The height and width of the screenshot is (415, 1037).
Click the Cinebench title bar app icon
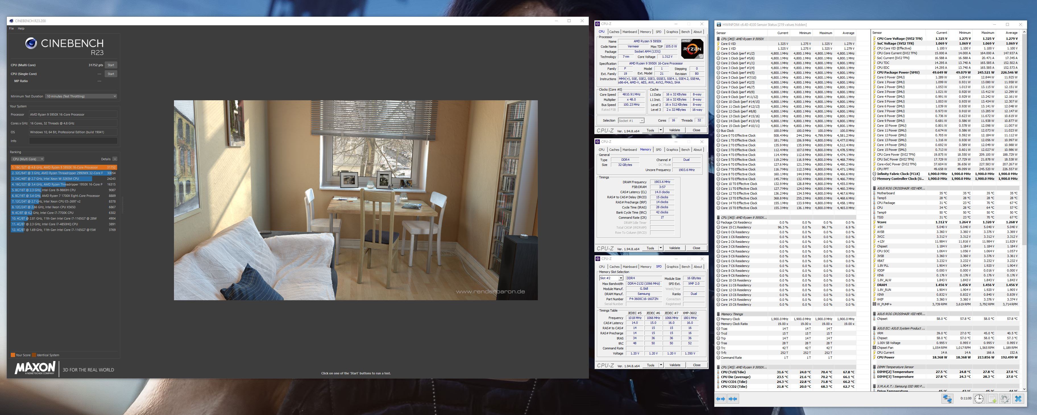(x=11, y=21)
